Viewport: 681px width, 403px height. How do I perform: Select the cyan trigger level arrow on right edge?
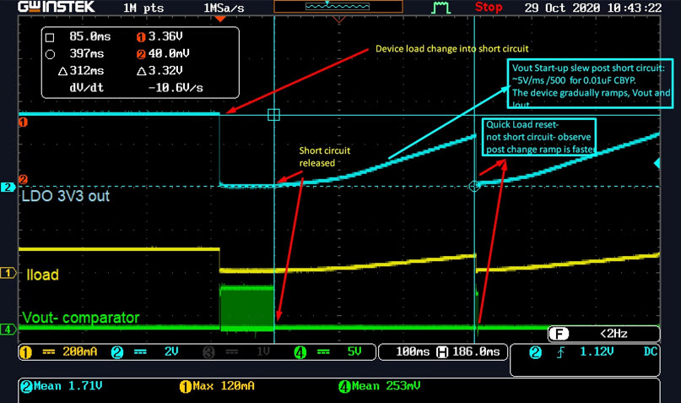pyautogui.click(x=657, y=163)
